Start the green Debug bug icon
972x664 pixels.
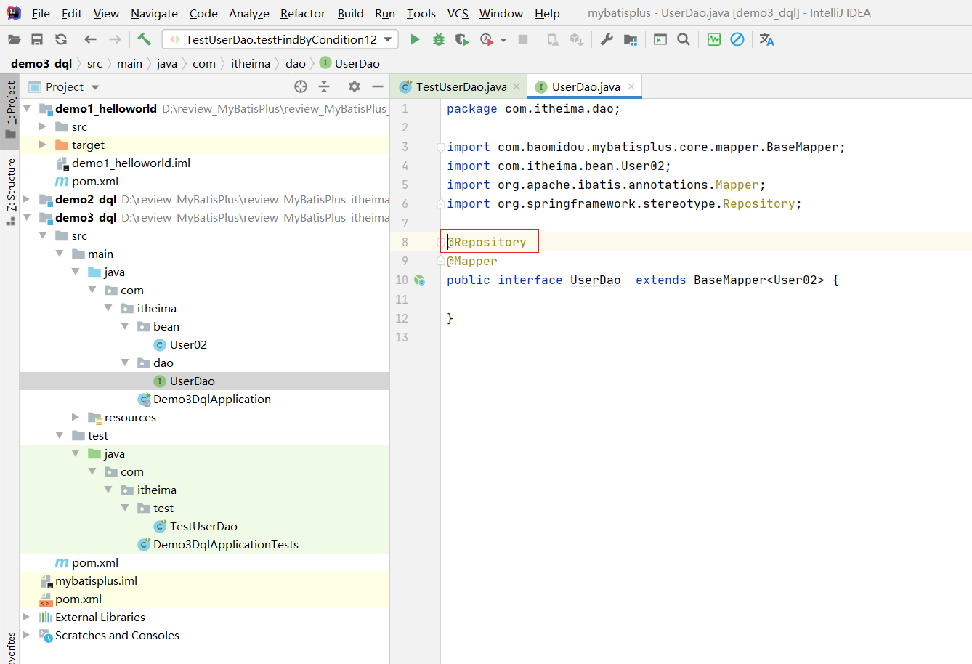coord(438,39)
